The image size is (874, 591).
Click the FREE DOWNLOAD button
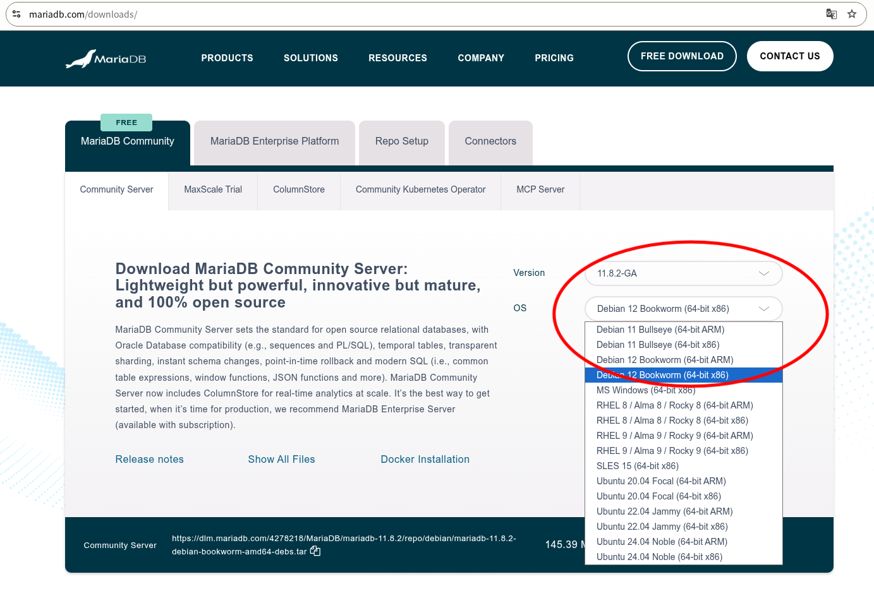point(682,56)
